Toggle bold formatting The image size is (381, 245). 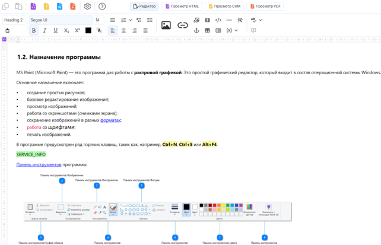33,30
